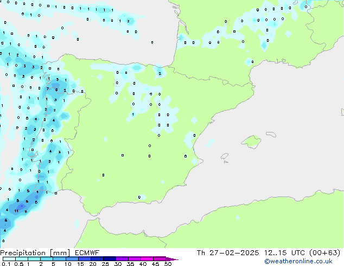The image size is (344, 266).
Task: Select the 25–30 mm dark blue swatch
Action: pyautogui.click(x=109, y=259)
